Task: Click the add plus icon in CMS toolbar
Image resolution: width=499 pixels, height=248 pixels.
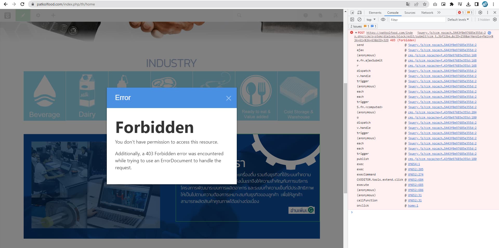Action: pos(53,15)
